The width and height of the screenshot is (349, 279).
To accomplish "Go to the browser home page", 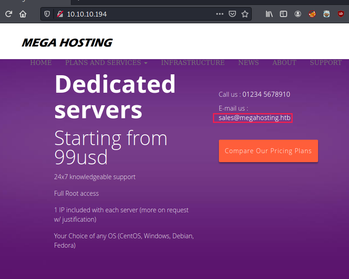I will 23,14.
